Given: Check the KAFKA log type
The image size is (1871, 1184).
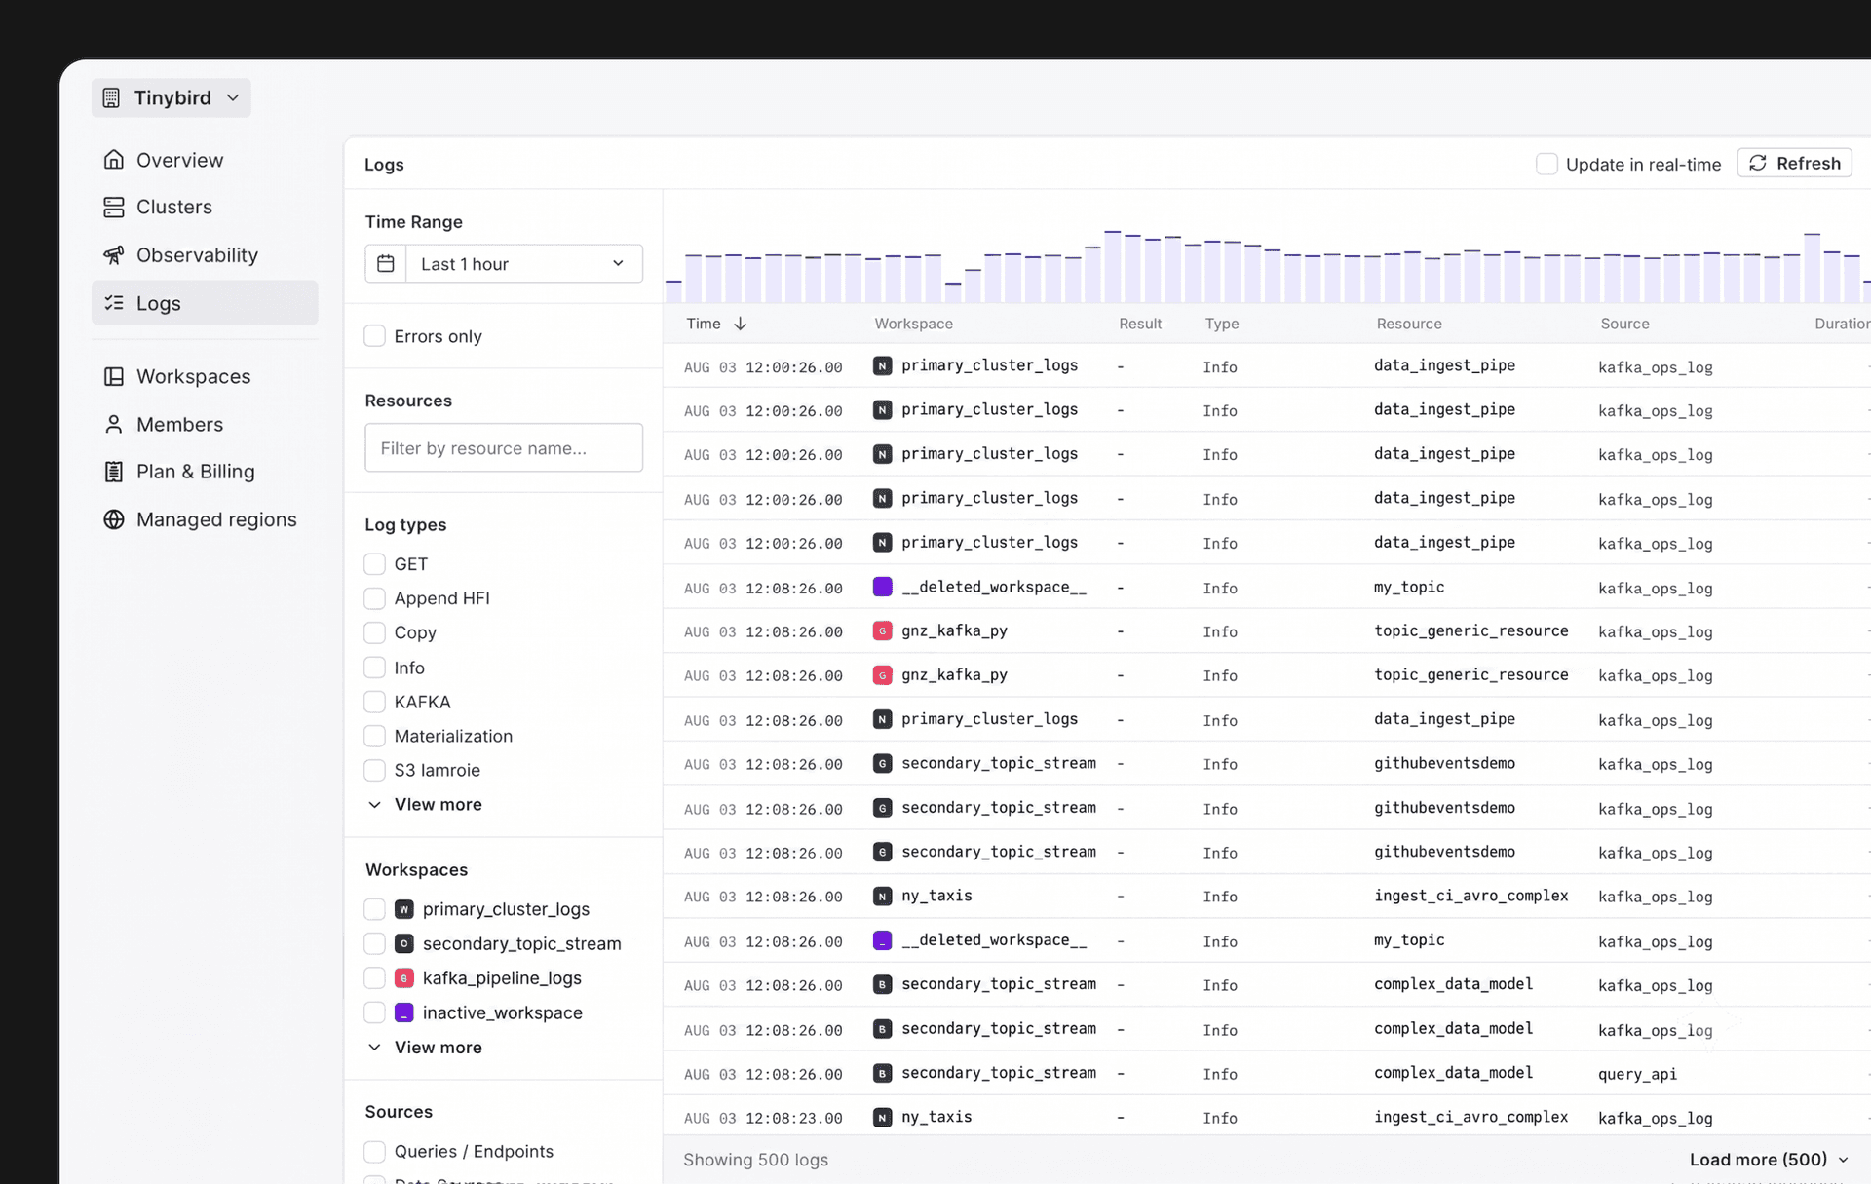Looking at the screenshot, I should (374, 702).
